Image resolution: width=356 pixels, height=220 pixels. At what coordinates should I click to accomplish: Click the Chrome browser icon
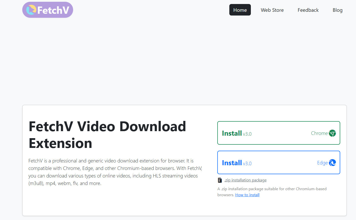[x=332, y=133]
